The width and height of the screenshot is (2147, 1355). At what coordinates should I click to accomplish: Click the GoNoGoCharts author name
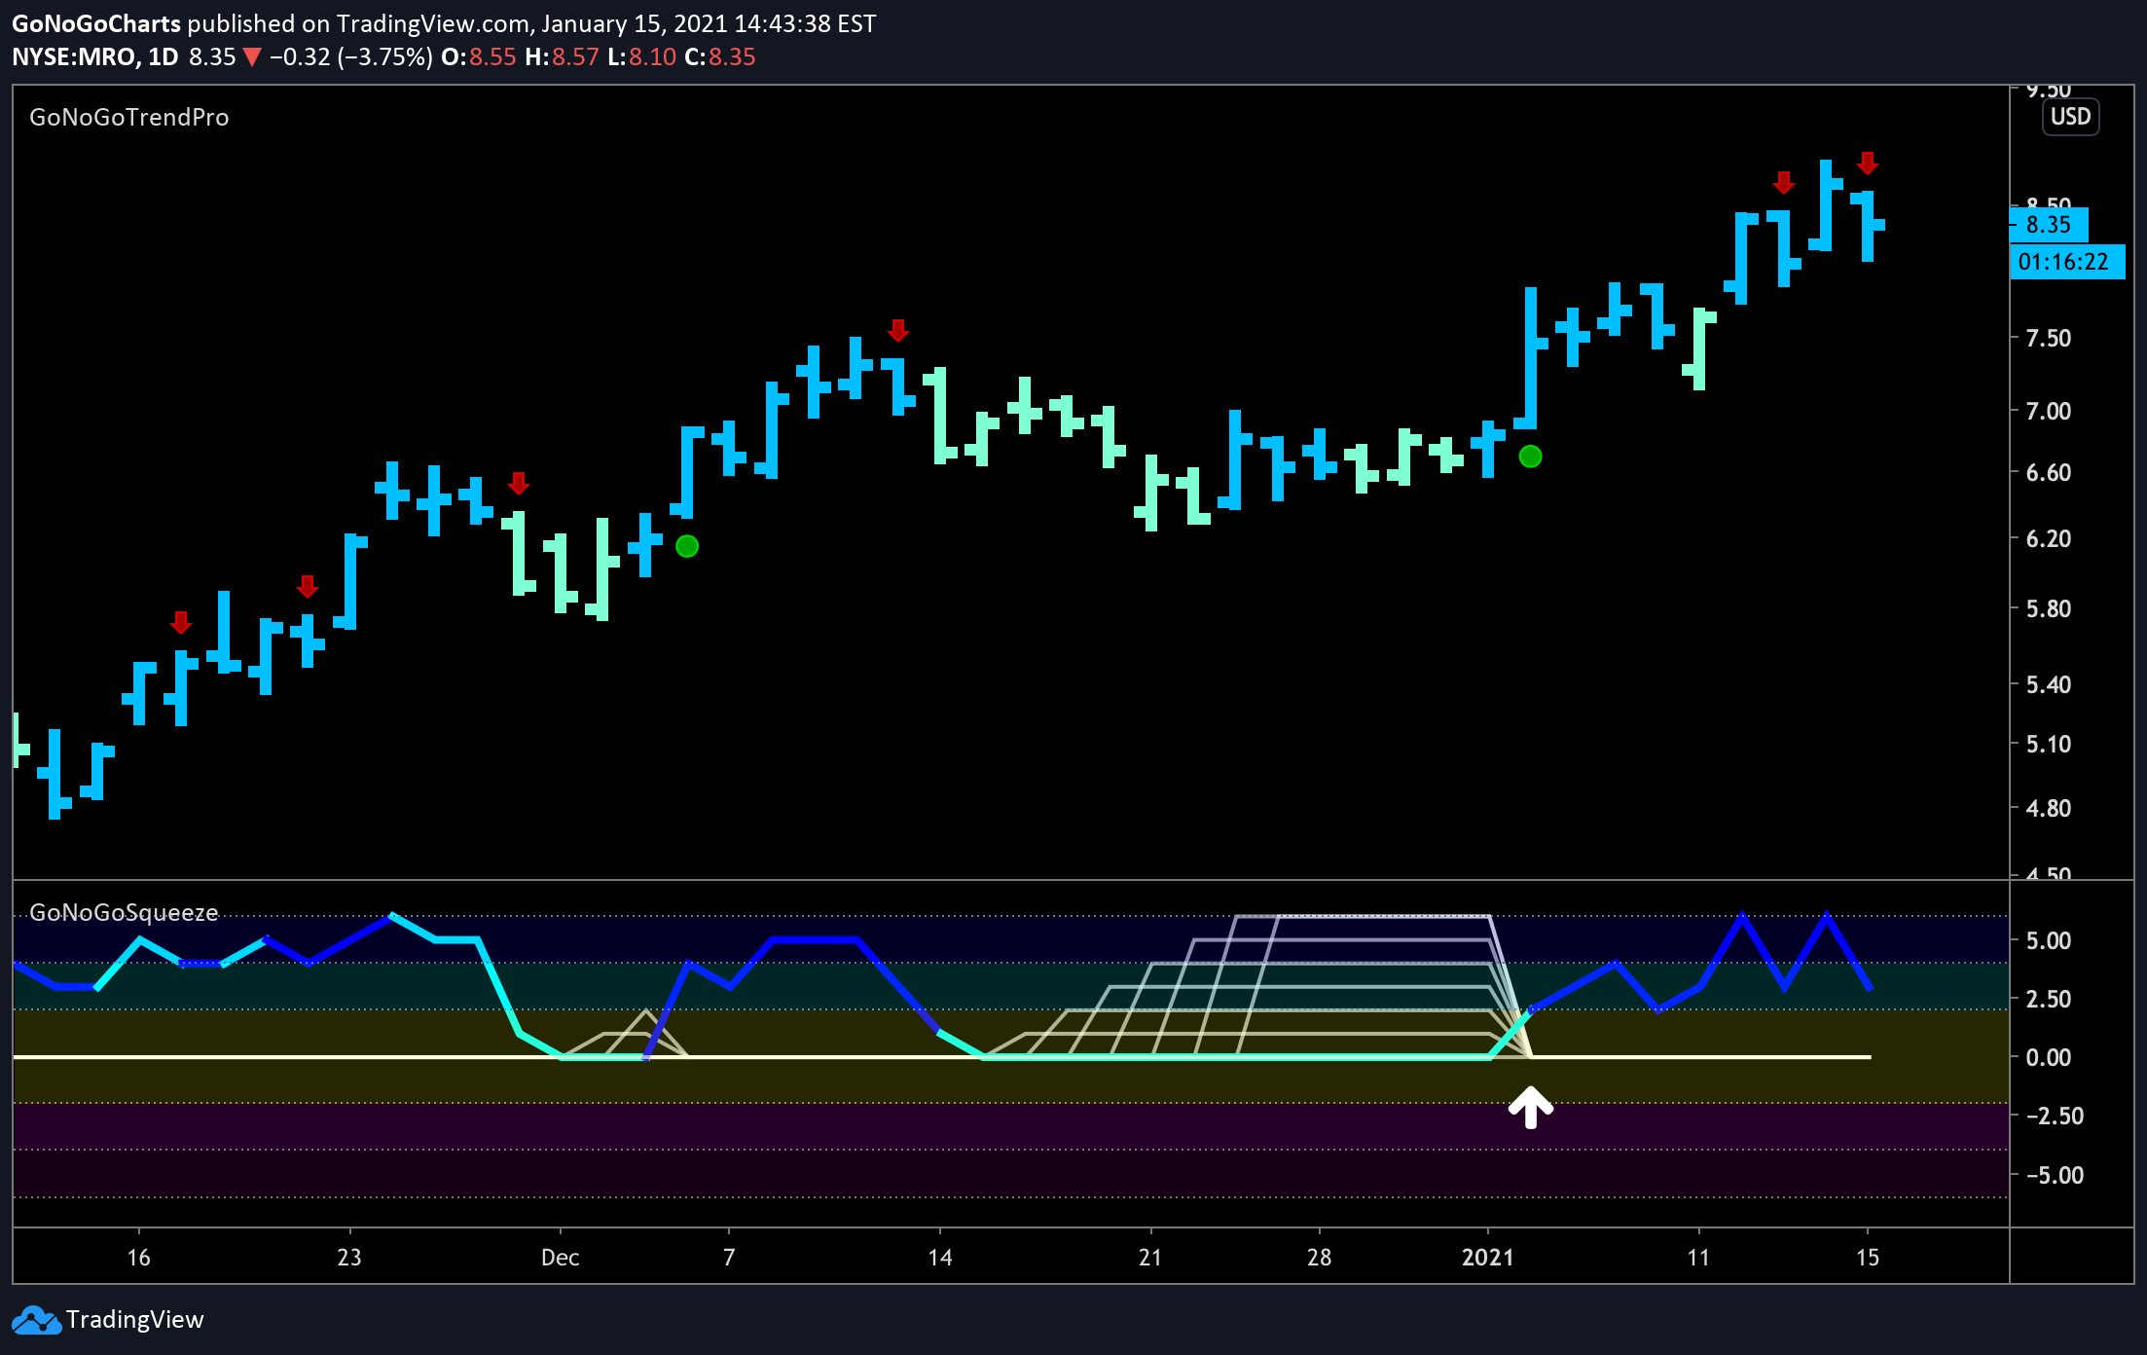pyautogui.click(x=96, y=23)
